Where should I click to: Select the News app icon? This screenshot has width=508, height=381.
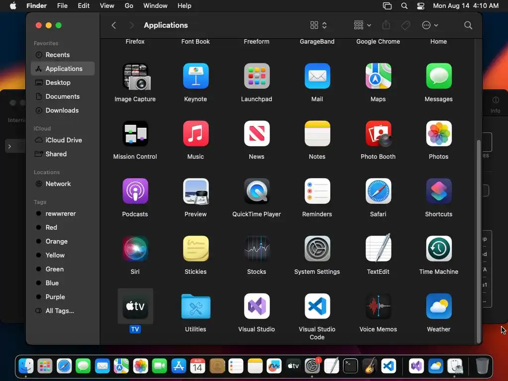click(256, 133)
